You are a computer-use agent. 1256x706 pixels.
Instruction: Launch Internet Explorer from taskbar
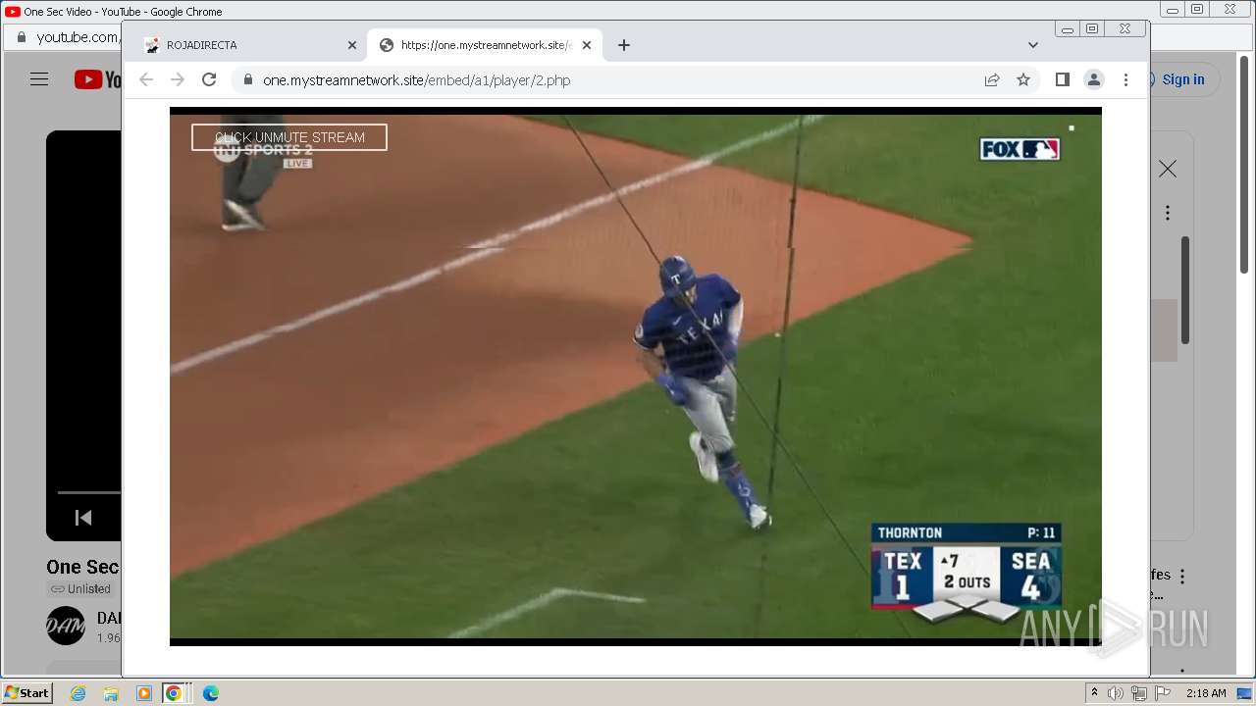click(x=78, y=693)
